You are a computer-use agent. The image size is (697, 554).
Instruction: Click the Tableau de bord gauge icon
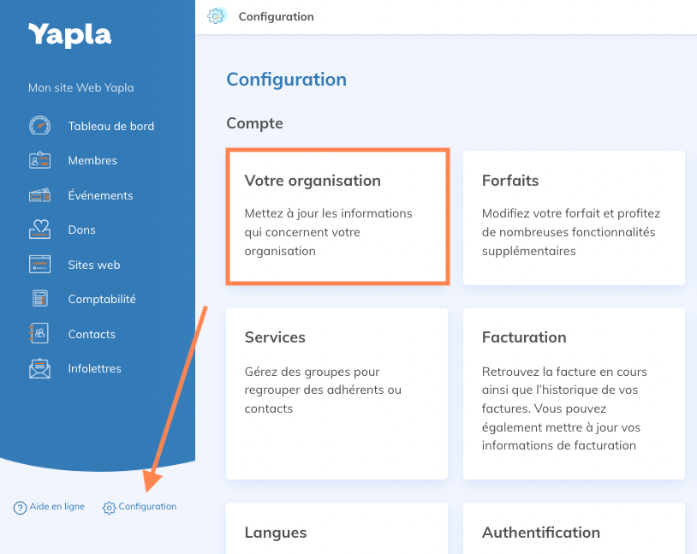[39, 126]
